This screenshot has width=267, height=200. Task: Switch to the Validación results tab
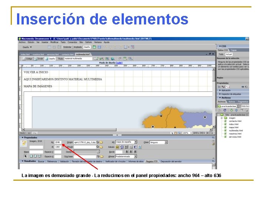[x=65, y=161]
